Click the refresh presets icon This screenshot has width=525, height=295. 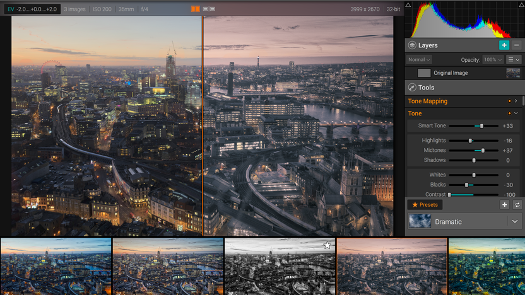(x=517, y=205)
